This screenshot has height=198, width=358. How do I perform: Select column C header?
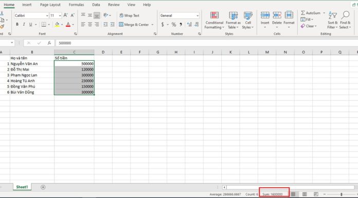[x=74, y=52]
